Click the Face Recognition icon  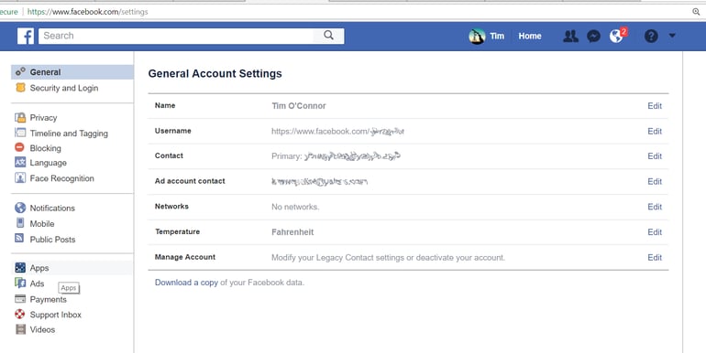[20, 177]
